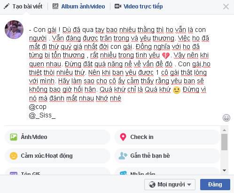Click the options list scroll-up arrow
The height and width of the screenshot is (193, 234).
(x=225, y=130)
